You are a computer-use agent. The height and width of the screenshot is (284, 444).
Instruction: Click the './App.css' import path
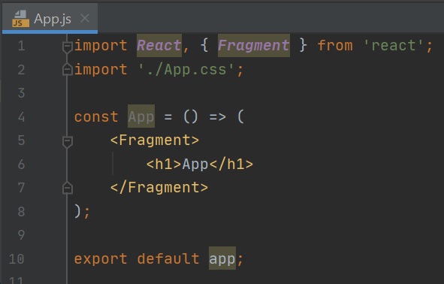pyautogui.click(x=186, y=69)
